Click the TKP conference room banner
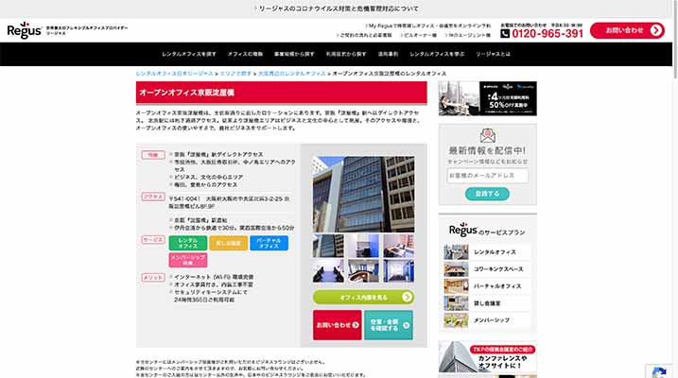The height and width of the screenshot is (378, 678). (x=488, y=357)
